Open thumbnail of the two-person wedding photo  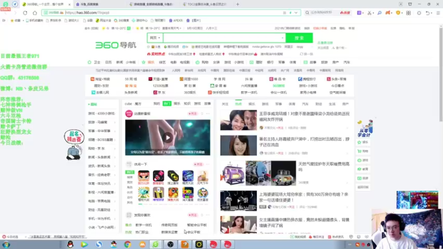tap(239, 120)
